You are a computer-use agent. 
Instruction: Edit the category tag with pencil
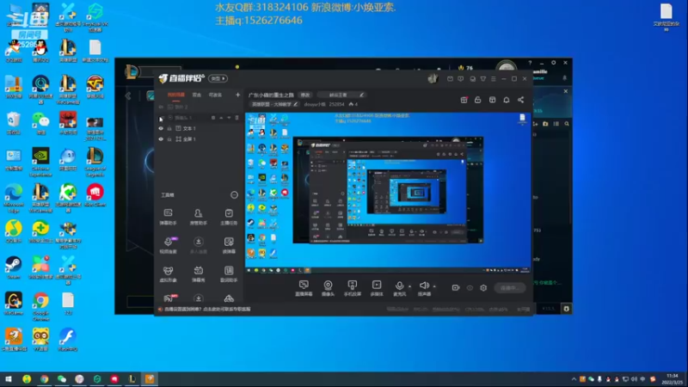[x=296, y=104]
